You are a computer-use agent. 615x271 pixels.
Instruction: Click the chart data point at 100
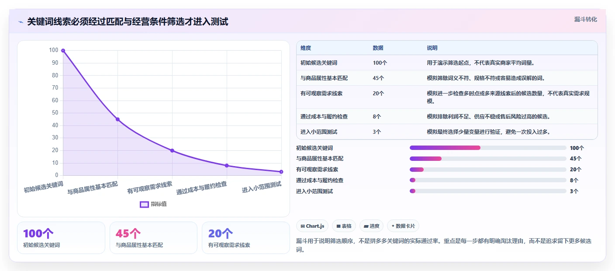tap(63, 51)
